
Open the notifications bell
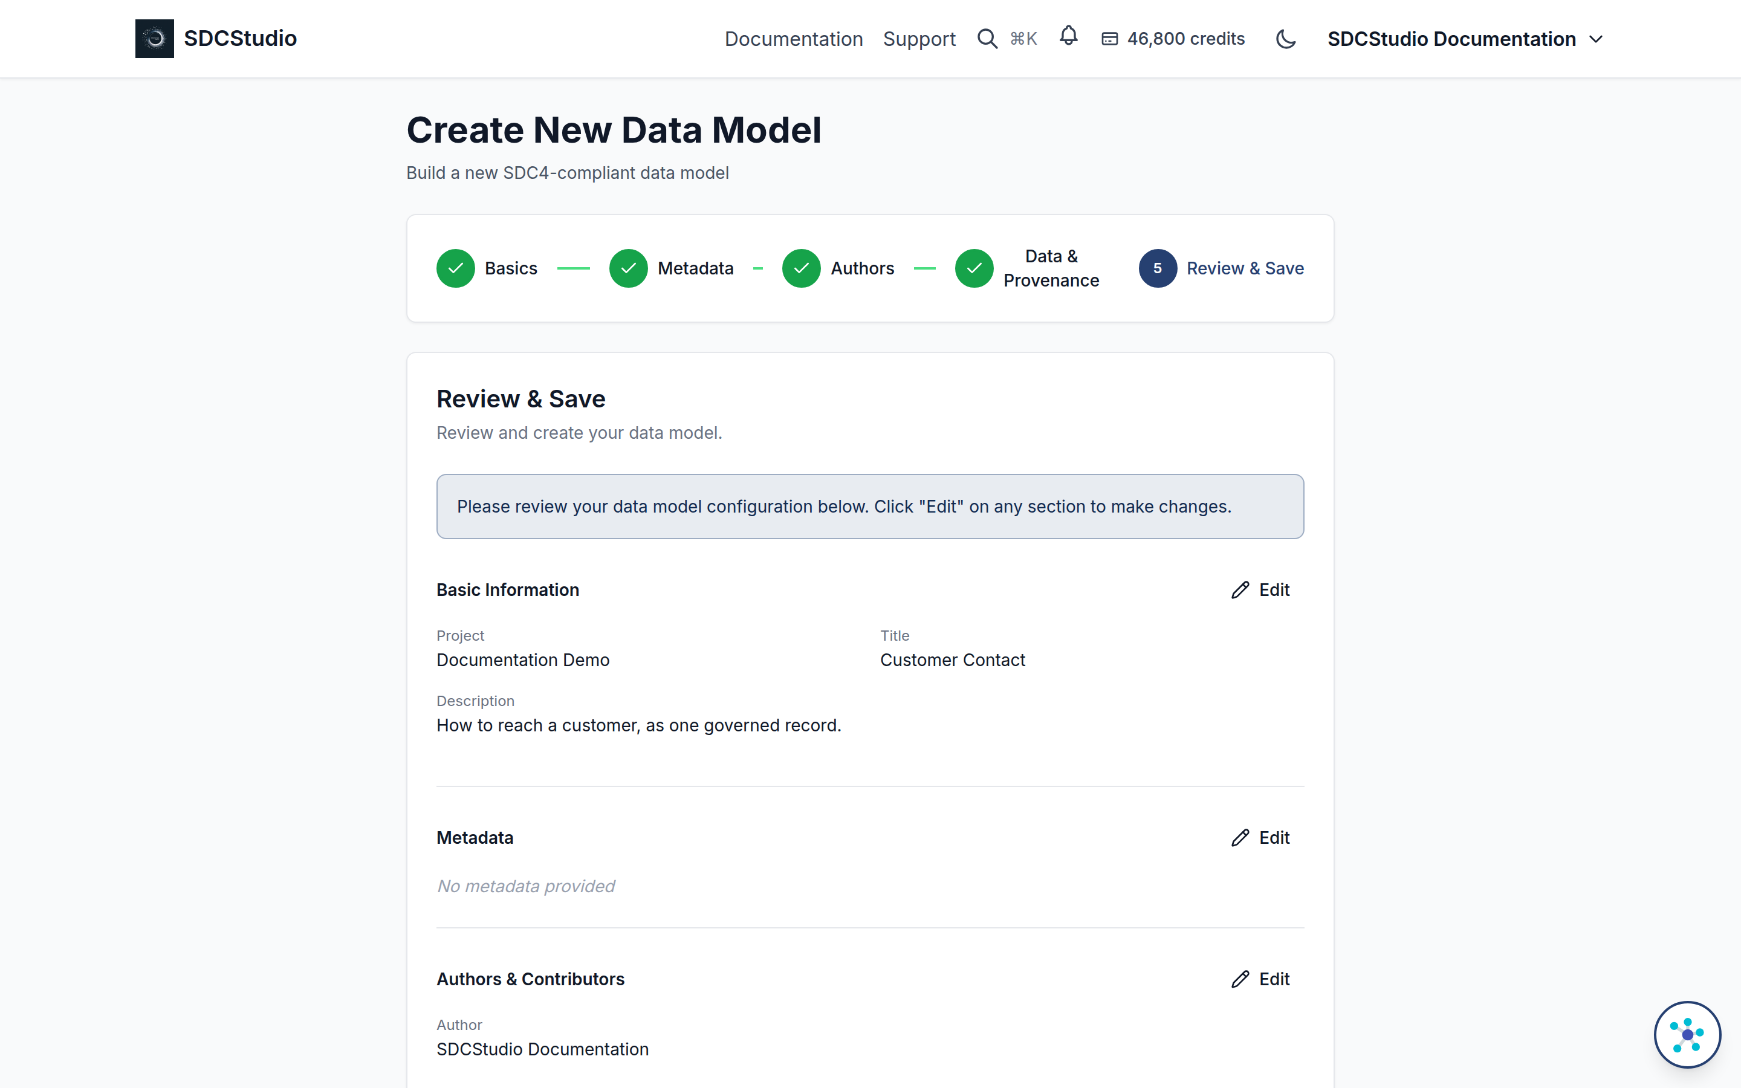click(1068, 36)
